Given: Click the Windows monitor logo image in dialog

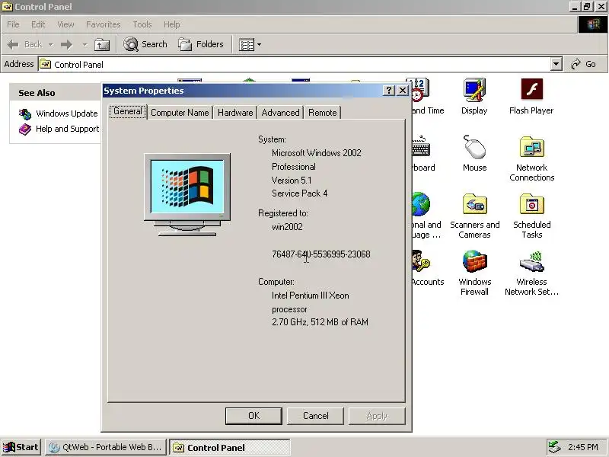Looking at the screenshot, I should (x=187, y=195).
